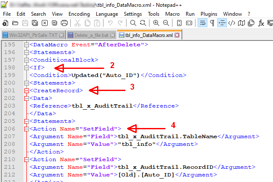Click the Find magnifier icon
This screenshot has width=273, height=182.
132,23
